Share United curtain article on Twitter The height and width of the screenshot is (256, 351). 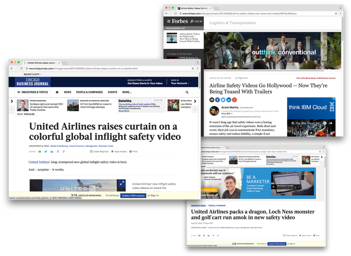pyautogui.click(x=46, y=152)
